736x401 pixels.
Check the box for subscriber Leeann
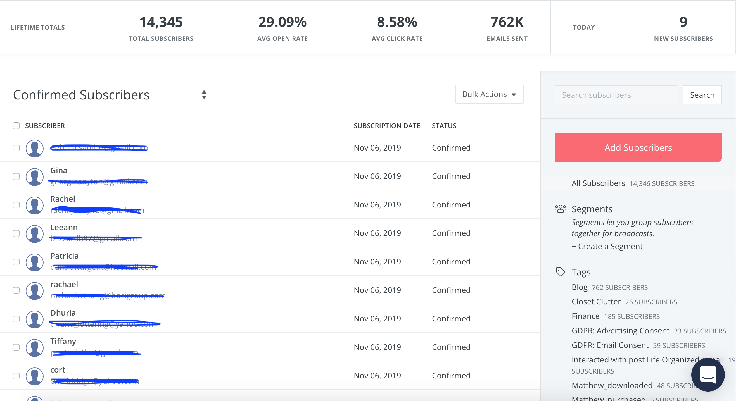point(16,233)
